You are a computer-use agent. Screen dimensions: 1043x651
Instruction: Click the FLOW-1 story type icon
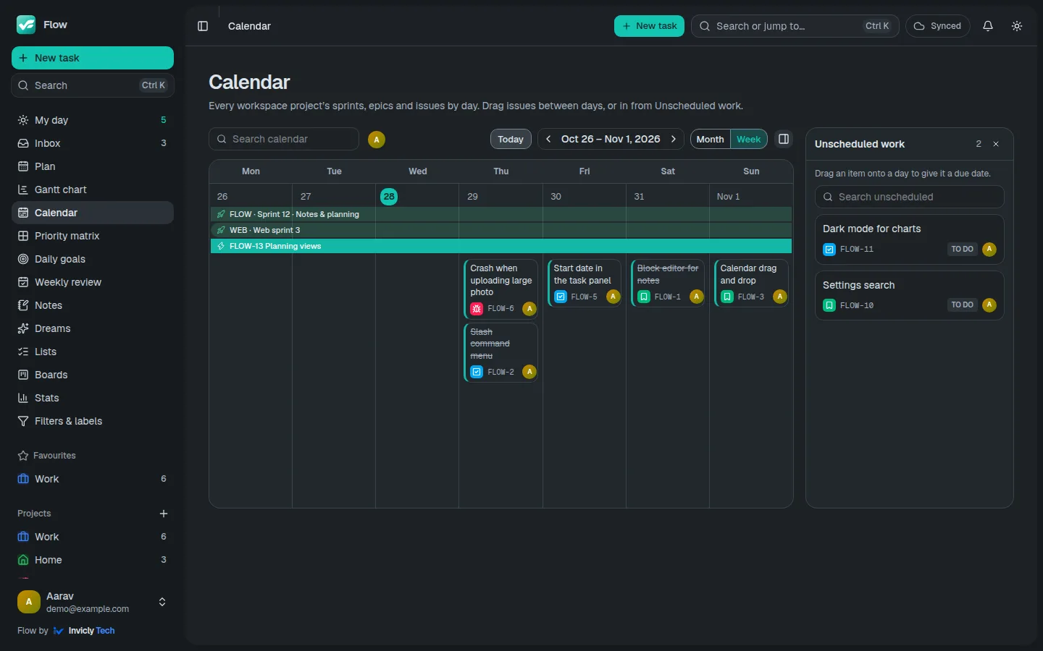643,297
